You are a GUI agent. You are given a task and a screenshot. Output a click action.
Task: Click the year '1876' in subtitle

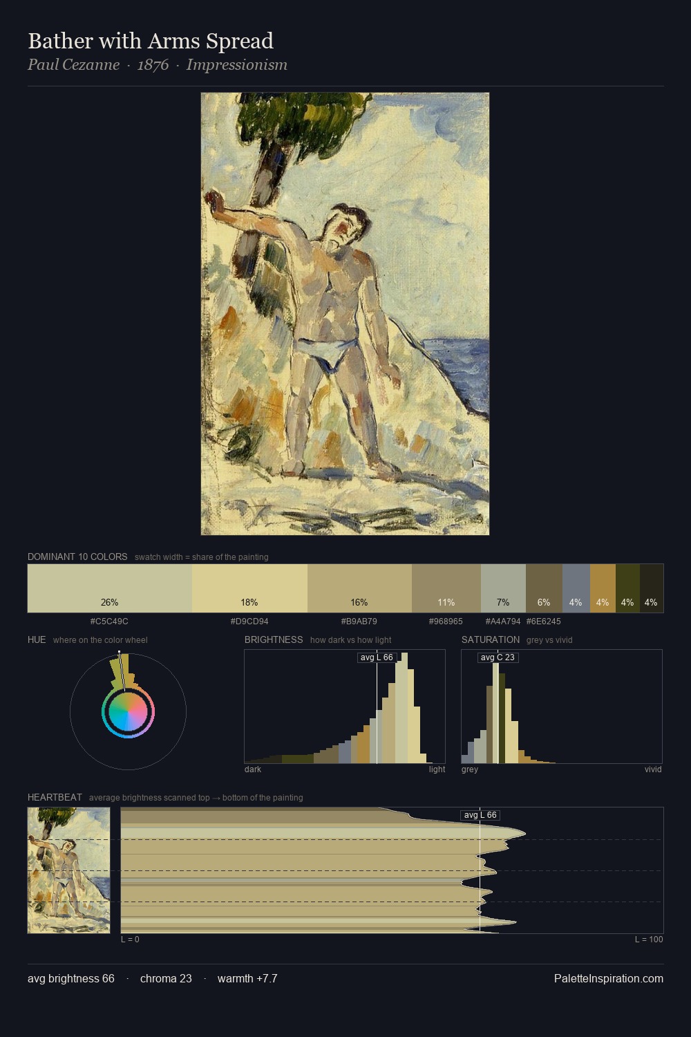click(x=153, y=65)
